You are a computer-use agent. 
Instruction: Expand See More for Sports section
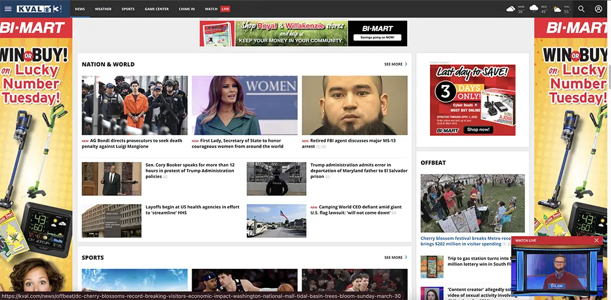(x=395, y=258)
